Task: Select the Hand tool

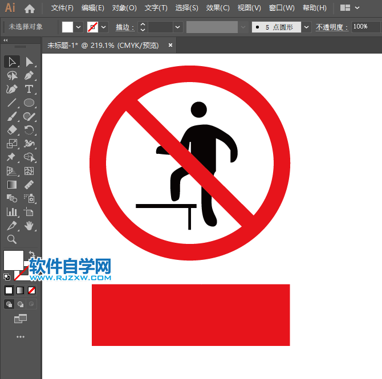Action: tap(29, 226)
